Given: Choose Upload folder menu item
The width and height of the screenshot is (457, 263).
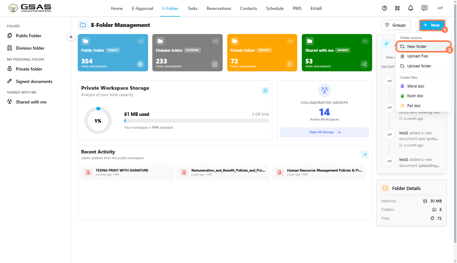Looking at the screenshot, I should (423, 66).
